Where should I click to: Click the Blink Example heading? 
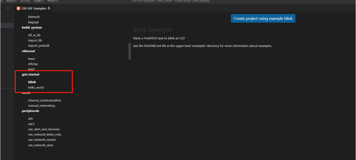153,30
